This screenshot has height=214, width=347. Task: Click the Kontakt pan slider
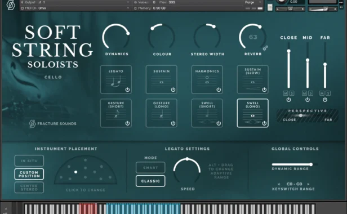[x=290, y=9]
